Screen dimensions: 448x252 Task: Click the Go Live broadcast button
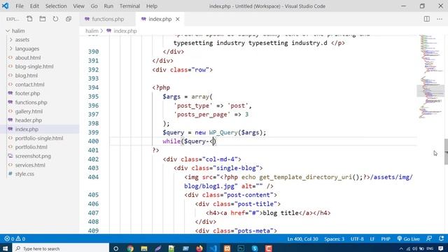pos(409,239)
